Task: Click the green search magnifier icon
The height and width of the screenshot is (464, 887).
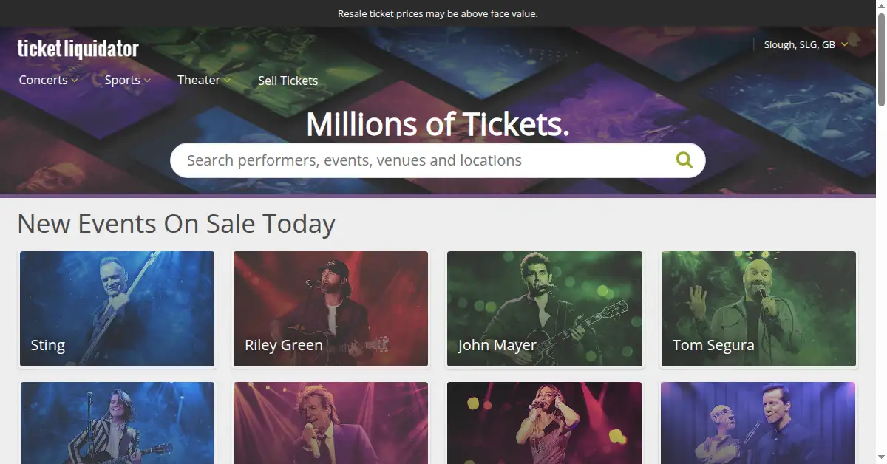Action: tap(684, 160)
